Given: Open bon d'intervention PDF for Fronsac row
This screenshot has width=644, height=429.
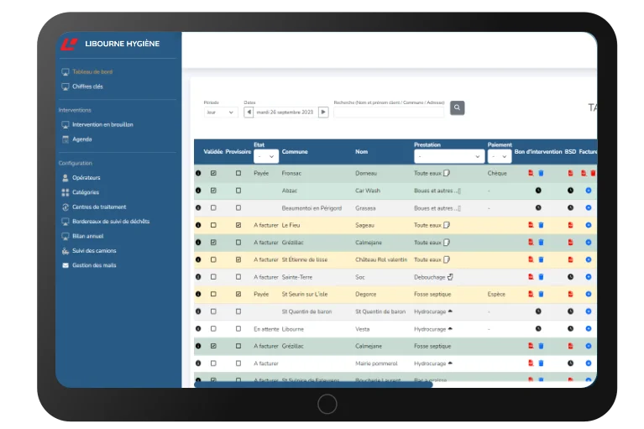Looking at the screenshot, I should [531, 173].
